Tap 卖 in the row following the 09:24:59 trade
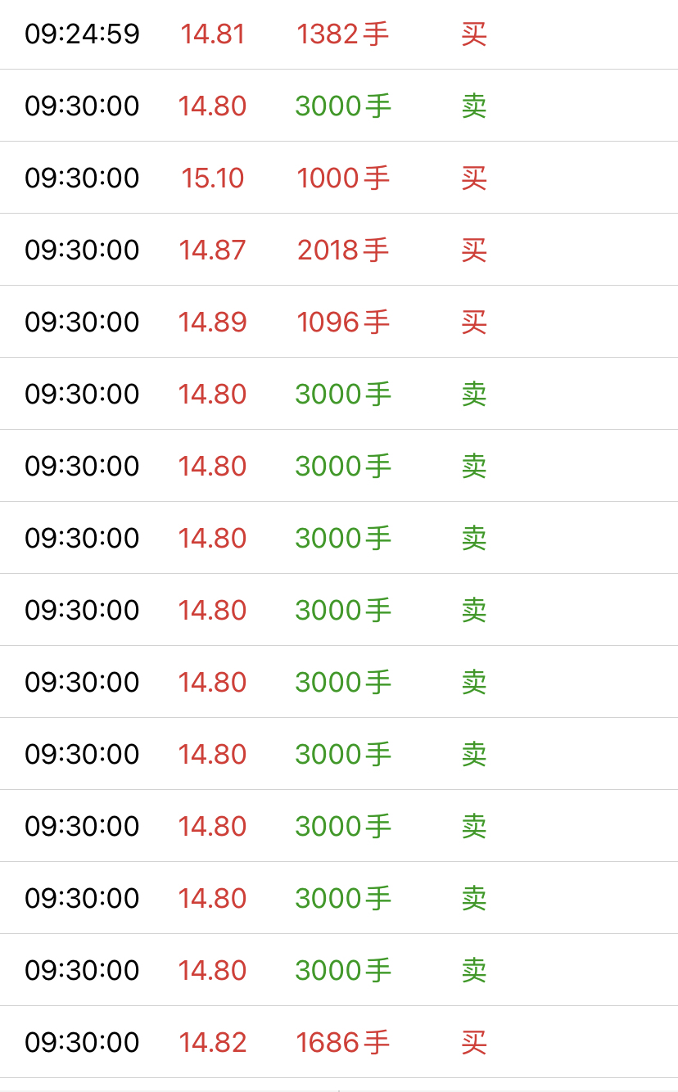Screen dimensions: 678x1092 [x=474, y=106]
